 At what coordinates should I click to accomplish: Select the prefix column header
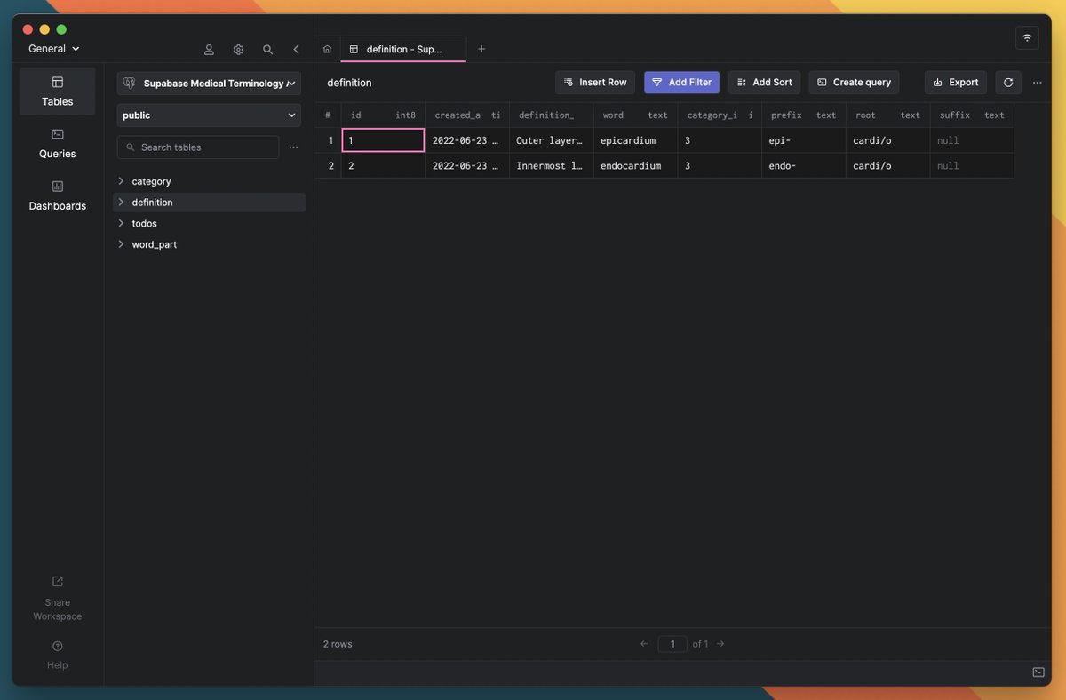tap(803, 115)
